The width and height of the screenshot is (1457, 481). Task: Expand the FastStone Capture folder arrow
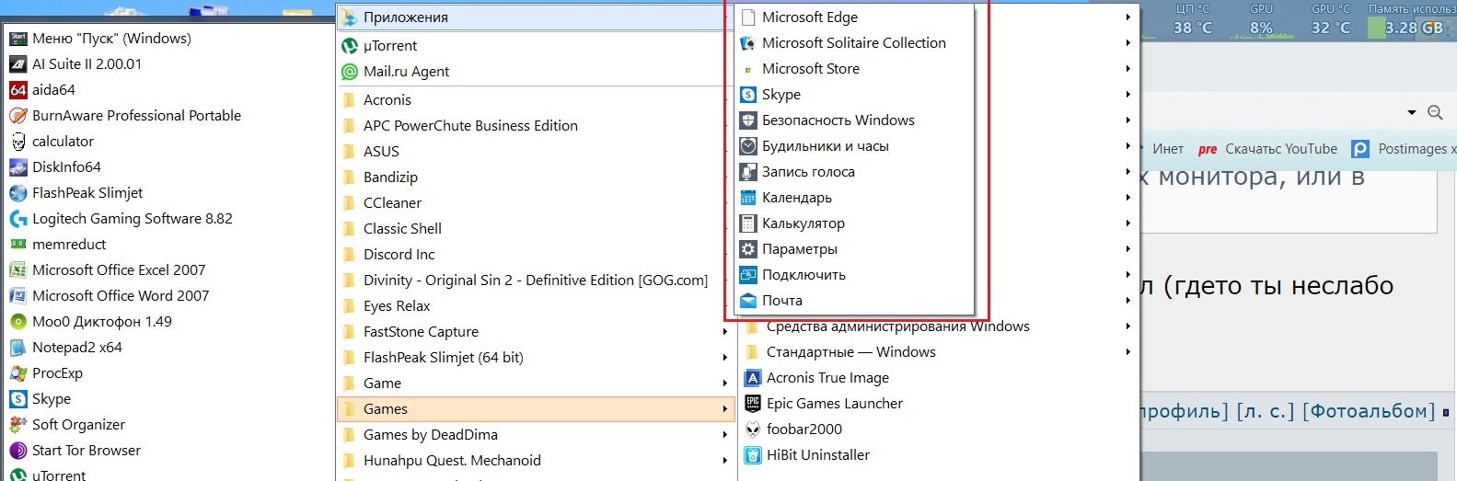(x=725, y=332)
